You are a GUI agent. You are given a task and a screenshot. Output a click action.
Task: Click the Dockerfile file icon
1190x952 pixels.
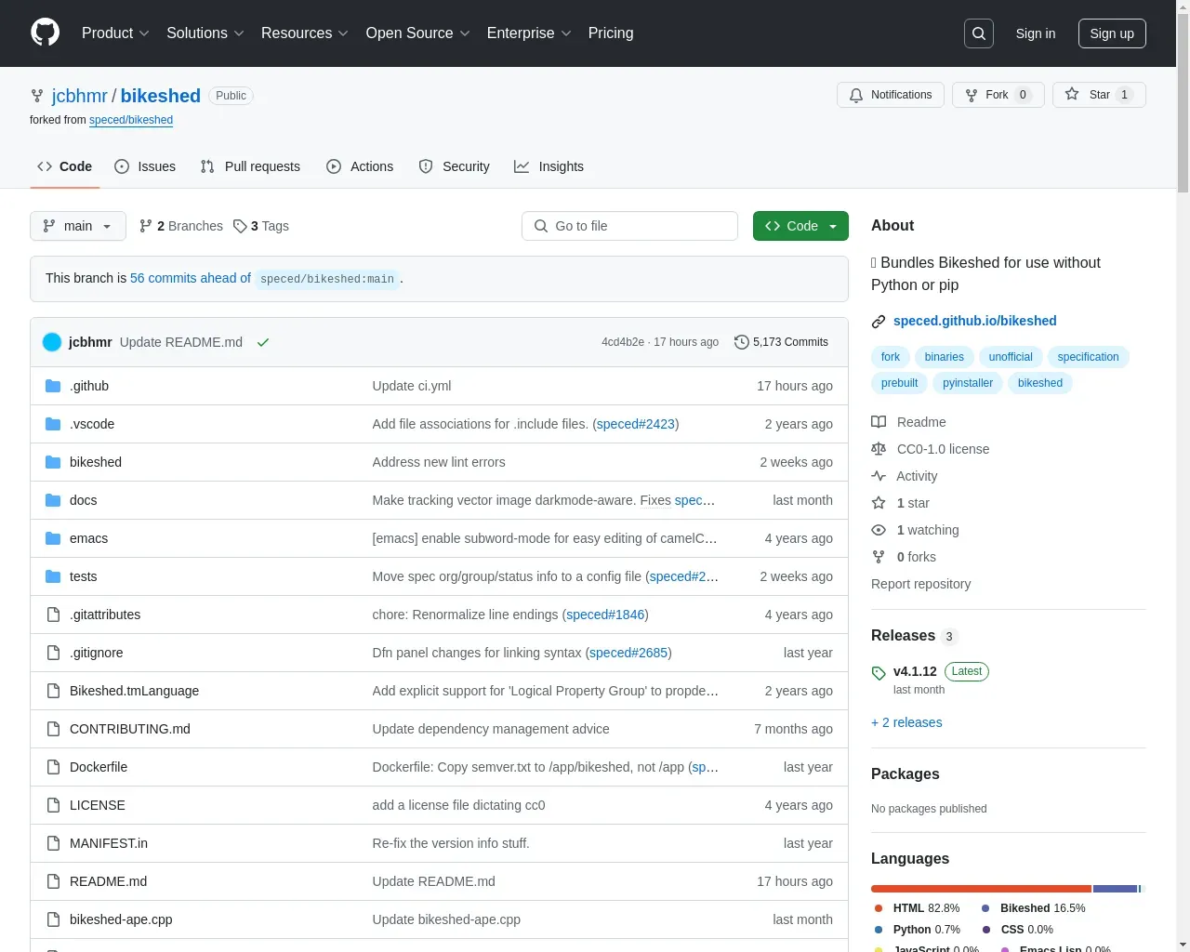(x=53, y=767)
